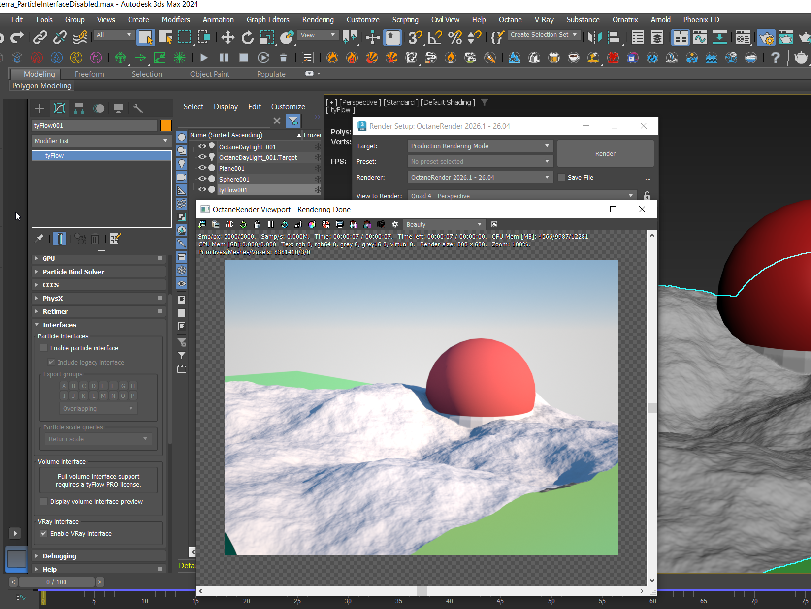Open the Select by Name tool
This screenshot has width=811, height=609.
tap(165, 37)
